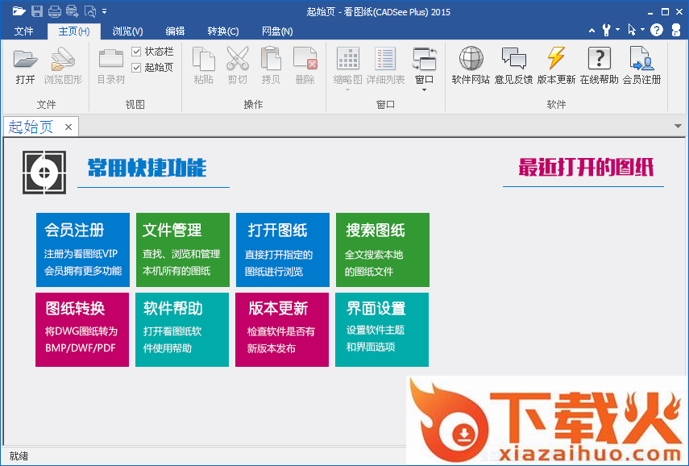Open 在线帮助 question mark icon
Screen dimensions: 689x466
coord(599,60)
